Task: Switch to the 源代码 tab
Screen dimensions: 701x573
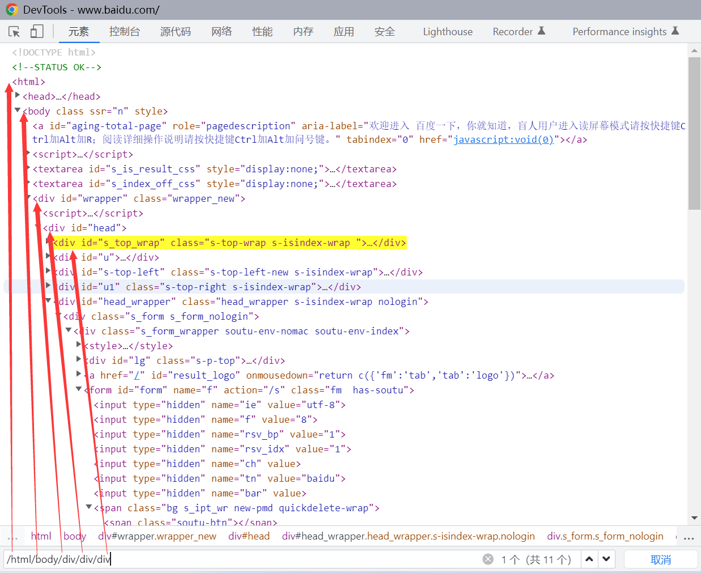Action: [176, 32]
